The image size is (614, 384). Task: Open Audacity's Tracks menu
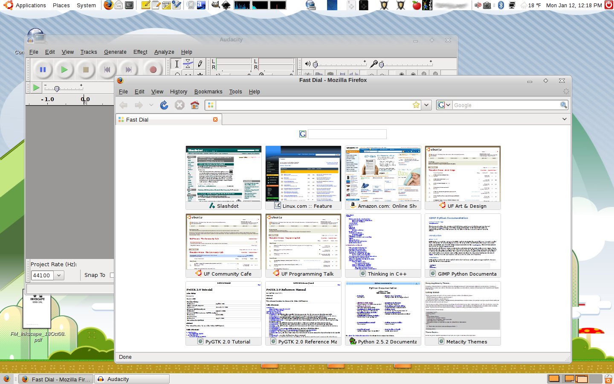(x=89, y=52)
